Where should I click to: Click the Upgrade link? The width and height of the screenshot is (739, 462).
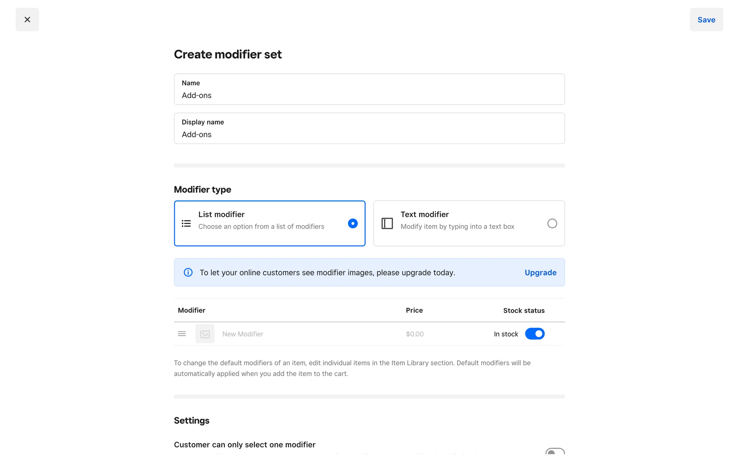click(x=540, y=273)
